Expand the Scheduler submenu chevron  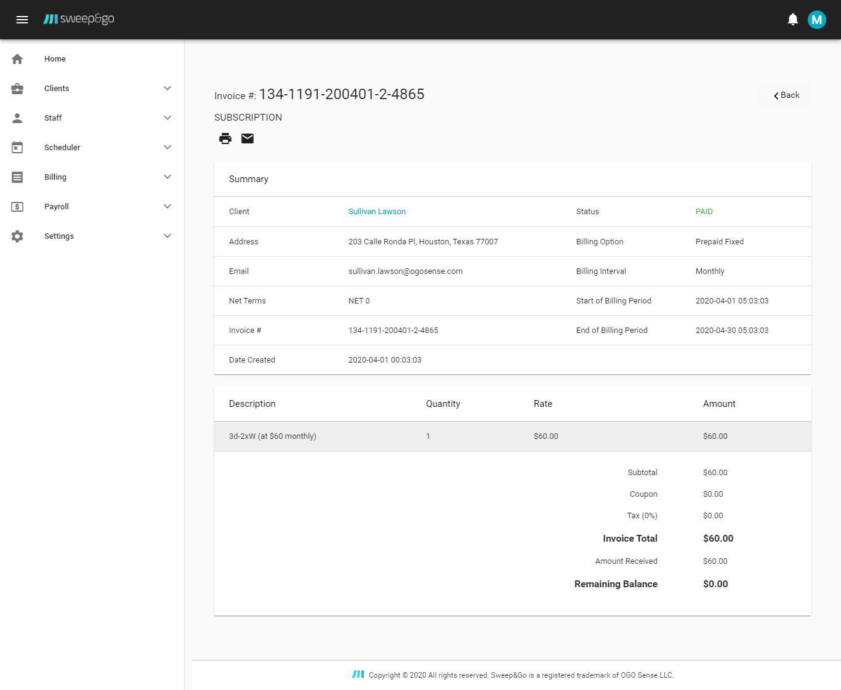[167, 148]
